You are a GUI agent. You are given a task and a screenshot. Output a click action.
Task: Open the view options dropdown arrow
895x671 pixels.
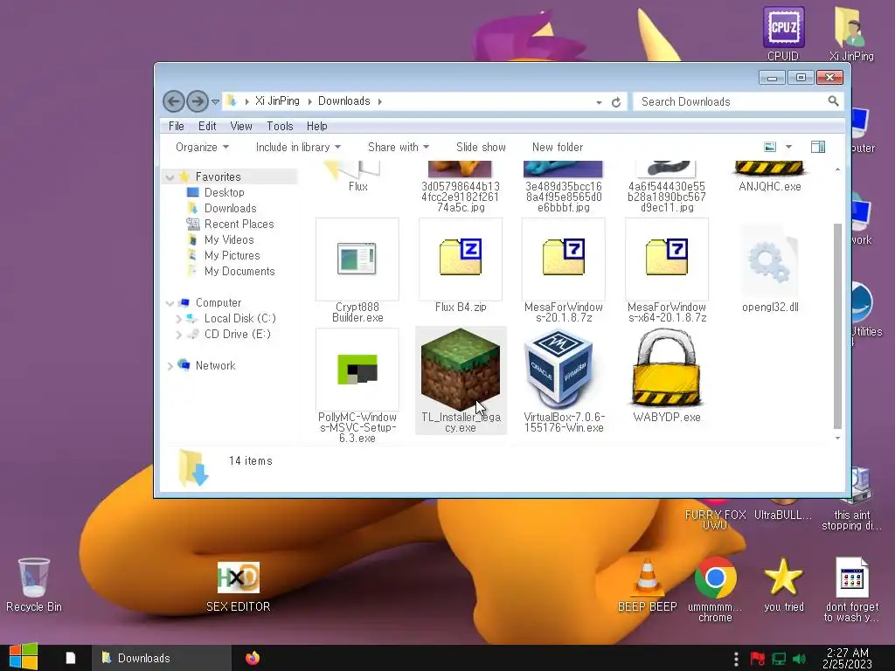[789, 147]
